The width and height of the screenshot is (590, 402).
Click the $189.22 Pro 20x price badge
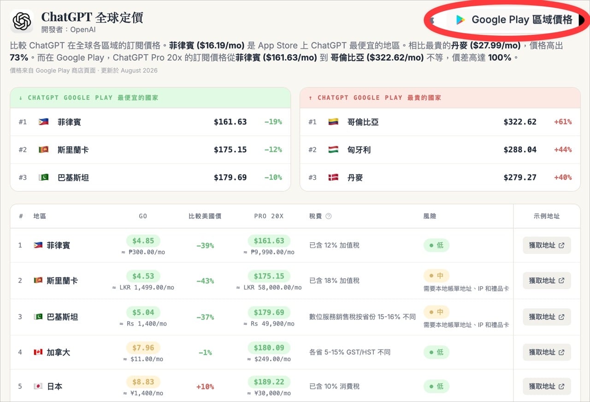pos(269,382)
